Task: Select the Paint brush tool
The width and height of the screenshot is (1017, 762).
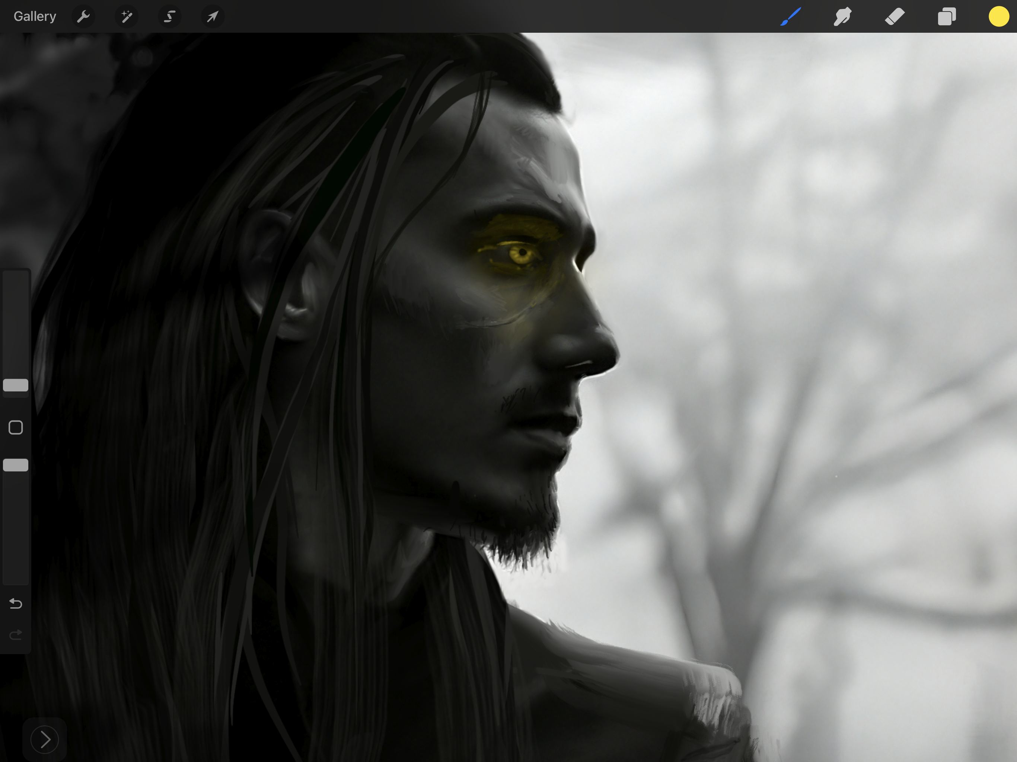Action: (791, 16)
